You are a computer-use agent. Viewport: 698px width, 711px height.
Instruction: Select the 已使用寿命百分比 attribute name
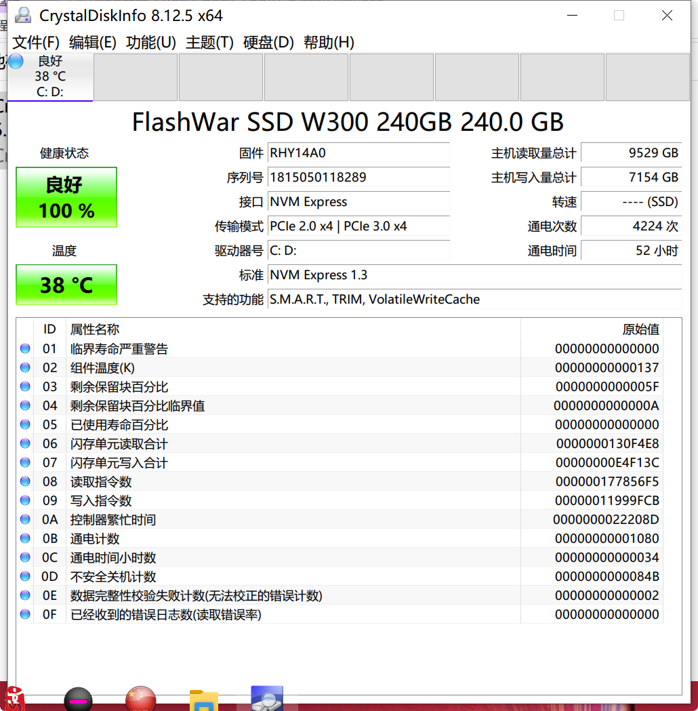pyautogui.click(x=119, y=425)
